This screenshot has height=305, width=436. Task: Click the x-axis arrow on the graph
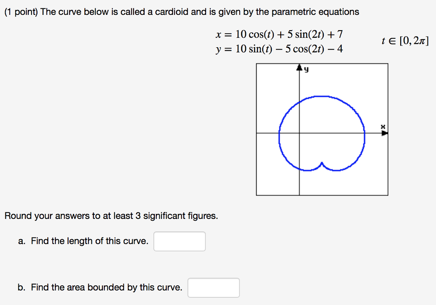(384, 133)
